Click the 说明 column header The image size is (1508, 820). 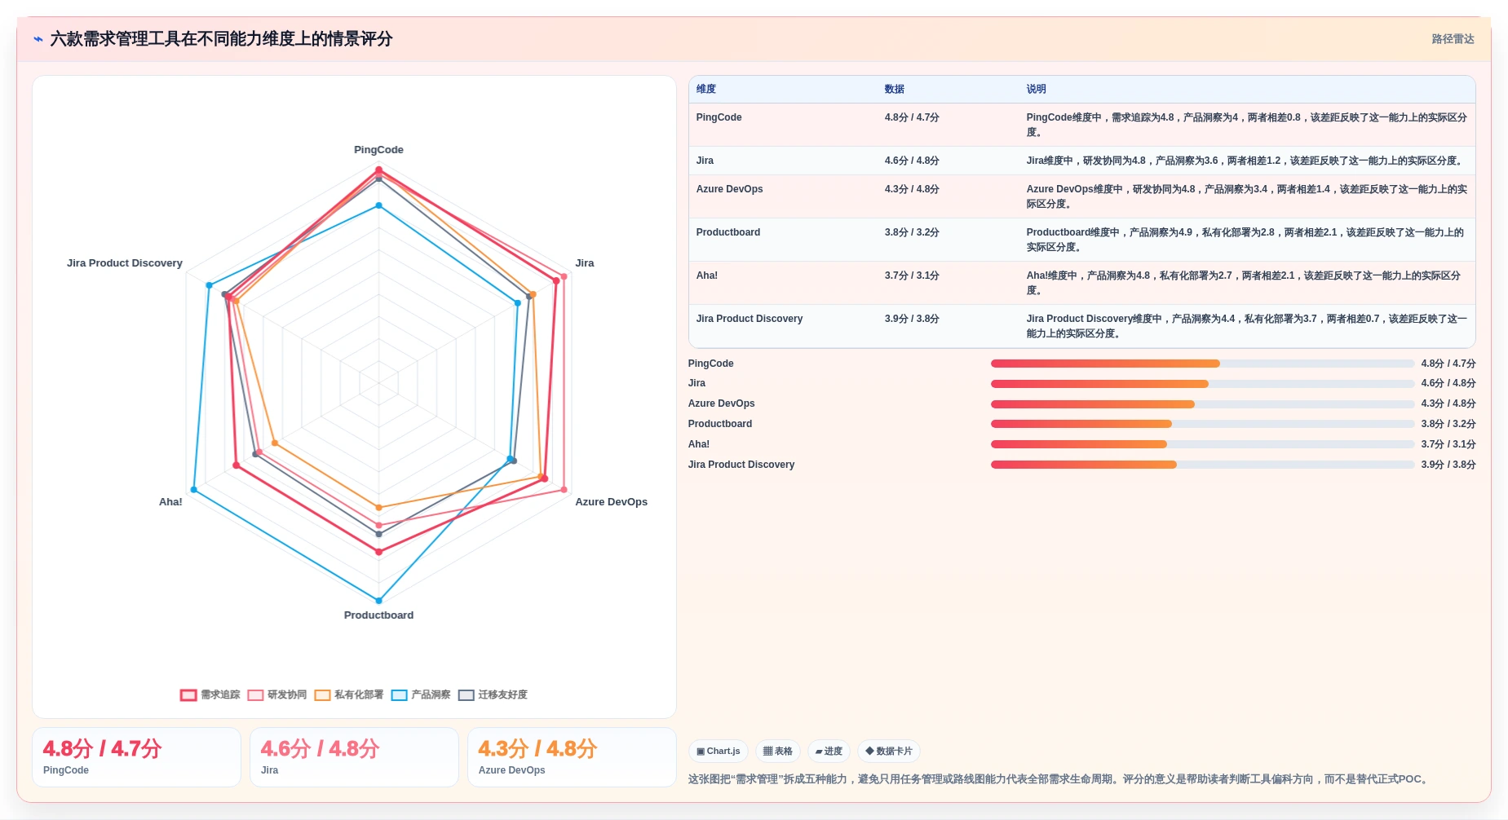(1036, 89)
